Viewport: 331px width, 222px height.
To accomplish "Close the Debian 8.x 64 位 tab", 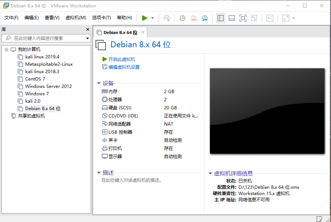I will 143,32.
